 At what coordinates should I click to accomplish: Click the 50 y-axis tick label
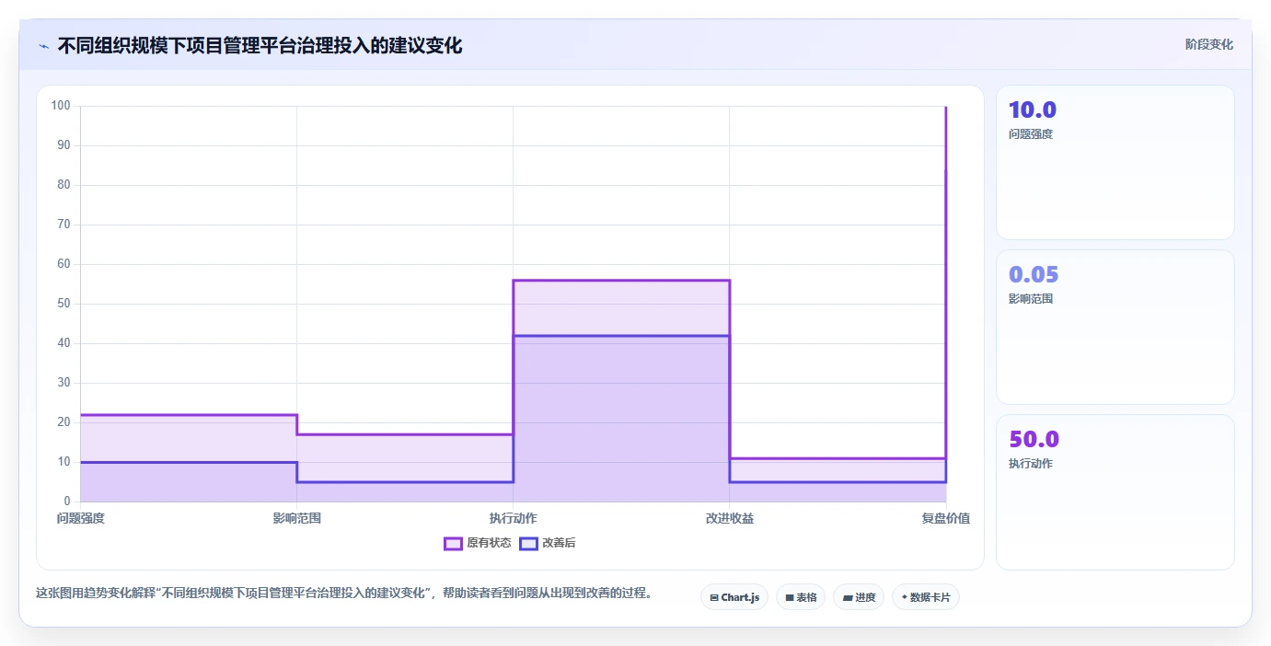pyautogui.click(x=64, y=304)
